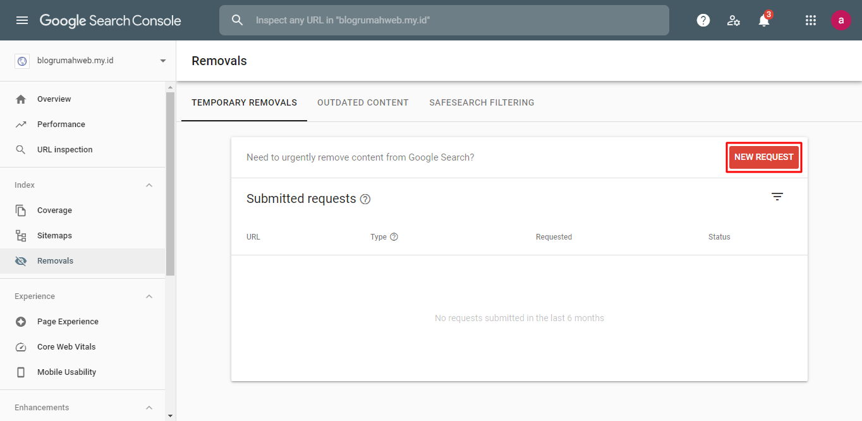Click the Removals crossed-eye icon
The width and height of the screenshot is (862, 421).
(x=21, y=261)
